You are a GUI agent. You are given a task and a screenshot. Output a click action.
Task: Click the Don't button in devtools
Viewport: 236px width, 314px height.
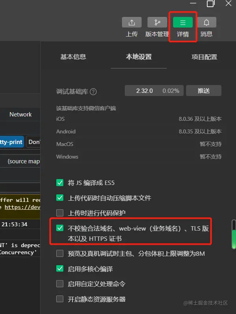click(33, 142)
